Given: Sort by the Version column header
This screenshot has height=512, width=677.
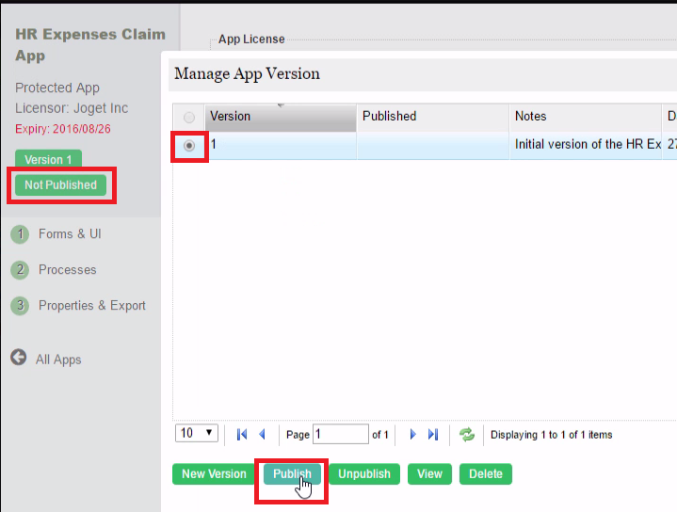Looking at the screenshot, I should click(x=281, y=117).
